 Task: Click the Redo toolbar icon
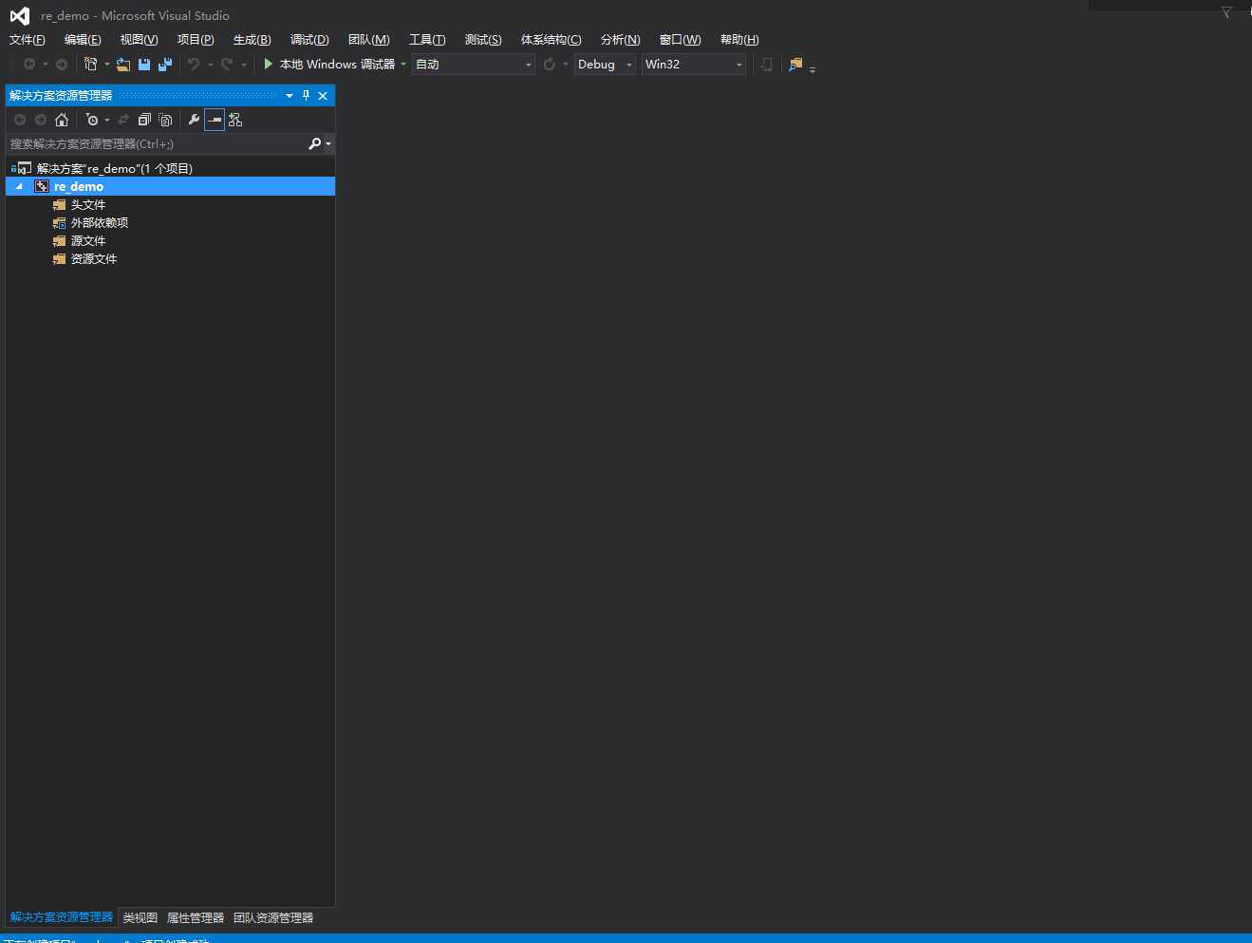click(227, 64)
